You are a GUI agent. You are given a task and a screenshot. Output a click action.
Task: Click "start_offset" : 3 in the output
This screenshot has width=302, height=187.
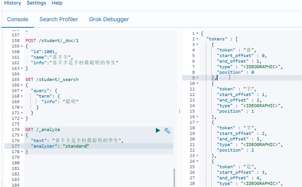pyautogui.click(x=242, y=172)
